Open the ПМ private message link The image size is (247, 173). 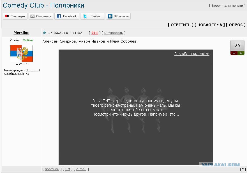pos(68,169)
